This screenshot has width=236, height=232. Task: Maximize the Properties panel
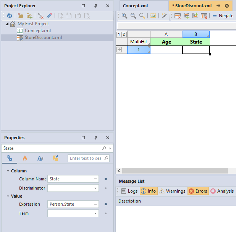83,138
